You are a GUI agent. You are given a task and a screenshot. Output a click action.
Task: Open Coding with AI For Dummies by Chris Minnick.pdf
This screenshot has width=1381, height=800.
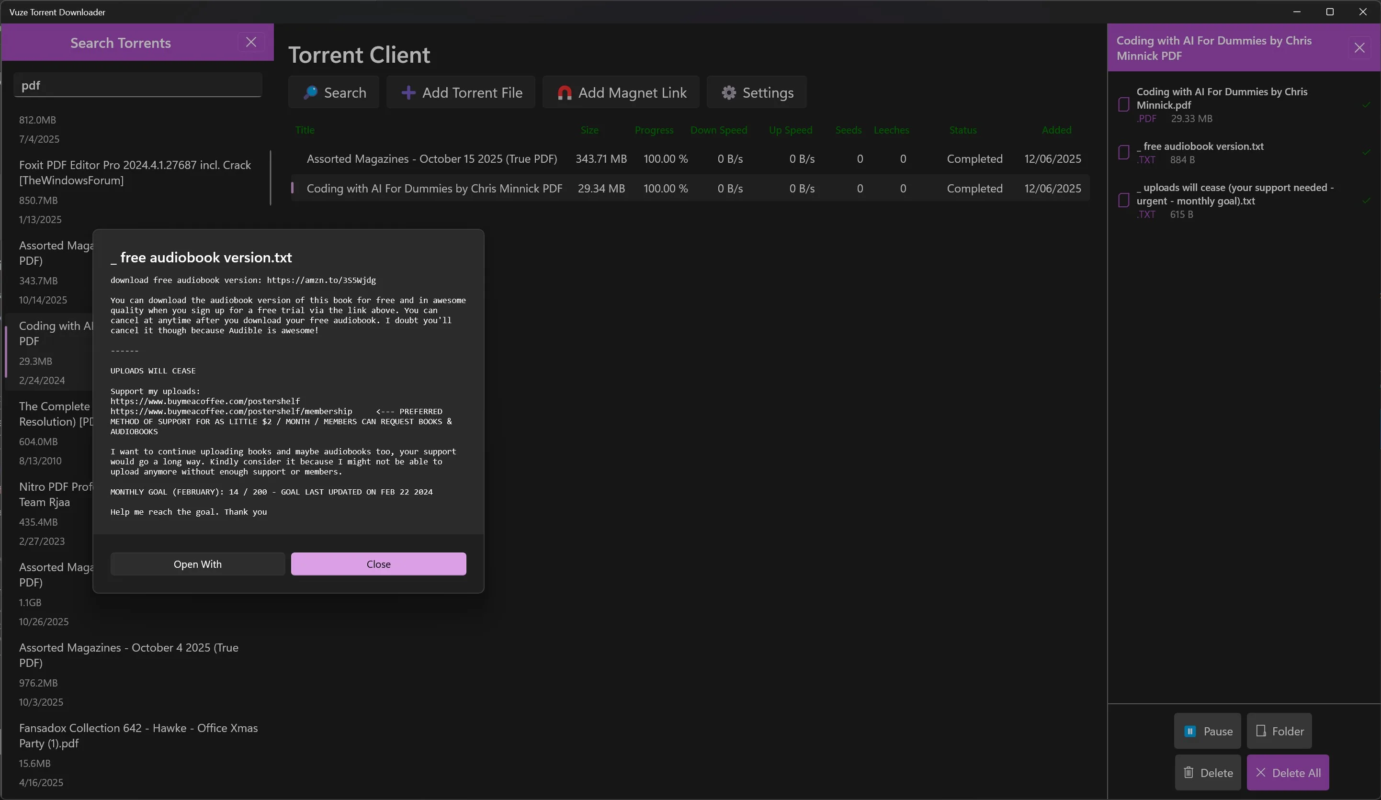[1244, 105]
